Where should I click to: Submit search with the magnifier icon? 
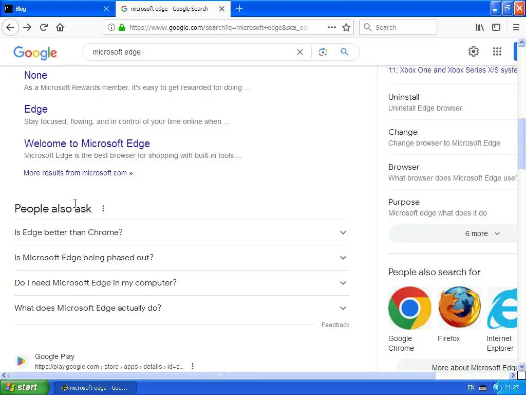pyautogui.click(x=344, y=52)
